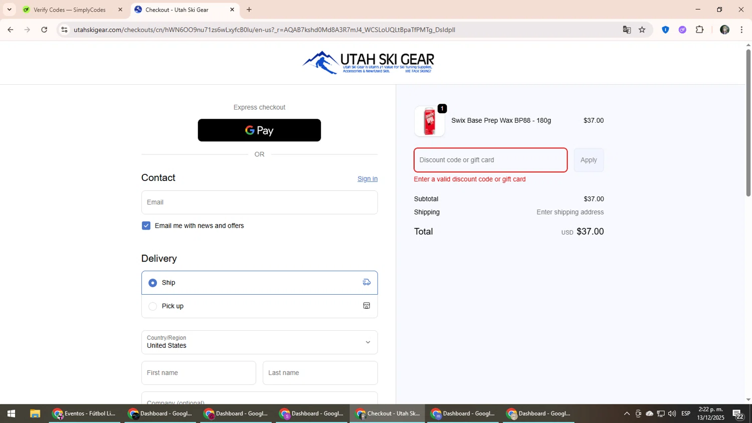Open the Bitwarden shield extension icon

pos(665,30)
